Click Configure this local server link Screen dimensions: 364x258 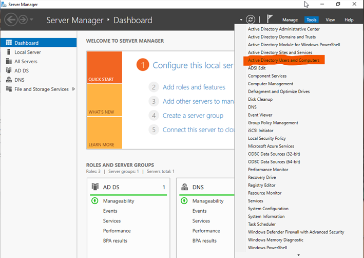(x=193, y=65)
